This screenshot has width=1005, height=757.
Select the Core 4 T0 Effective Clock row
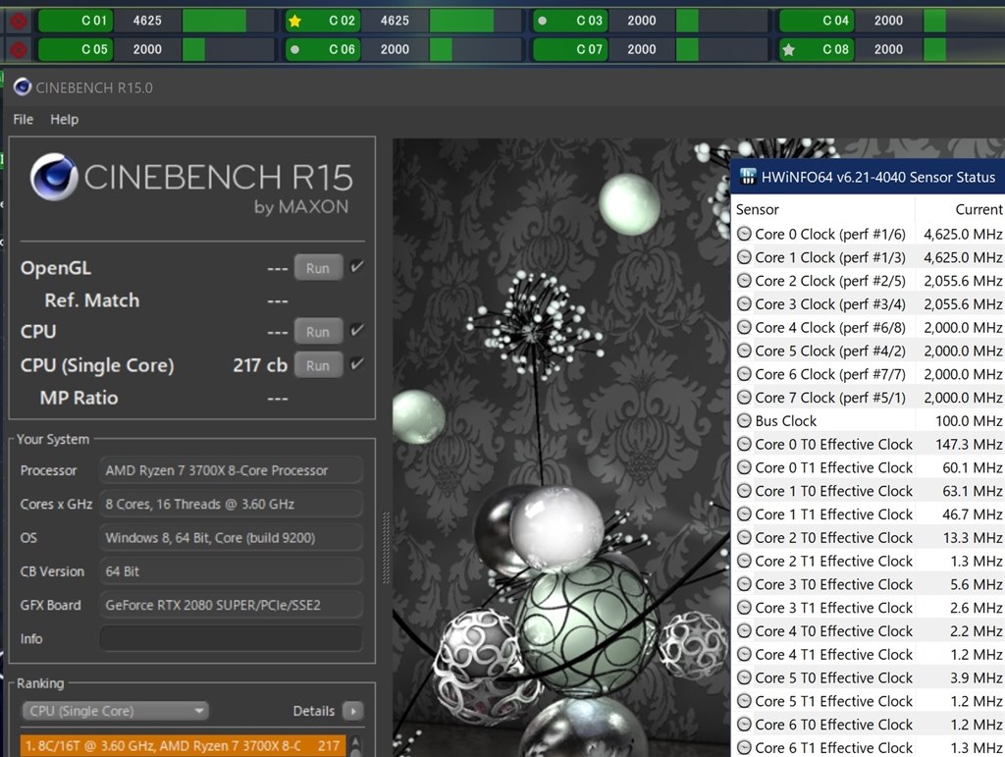pyautogui.click(x=868, y=631)
